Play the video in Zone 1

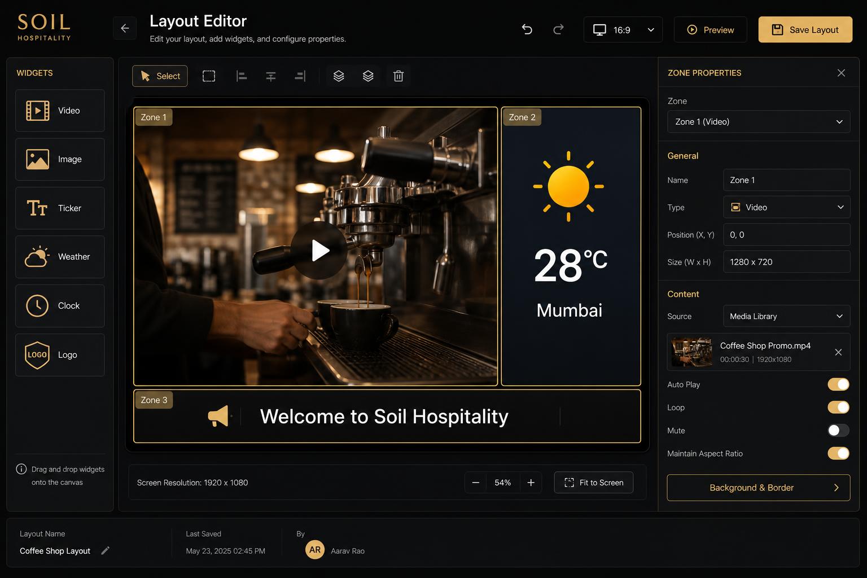click(319, 250)
